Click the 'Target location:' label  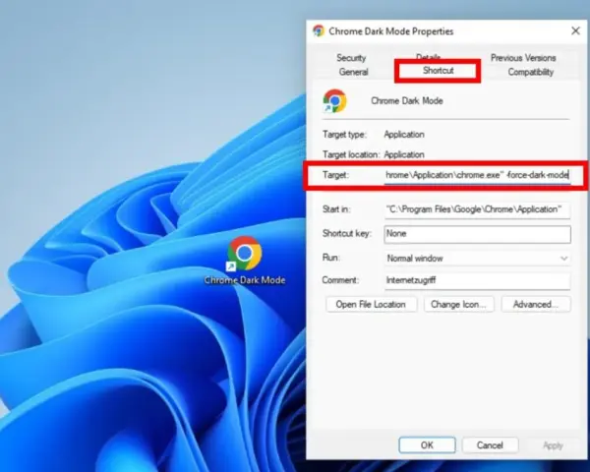tap(351, 154)
